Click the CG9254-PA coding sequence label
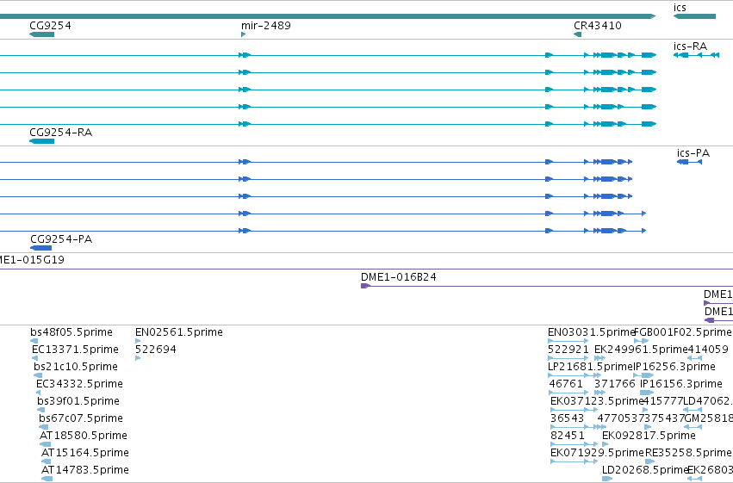 coord(61,239)
